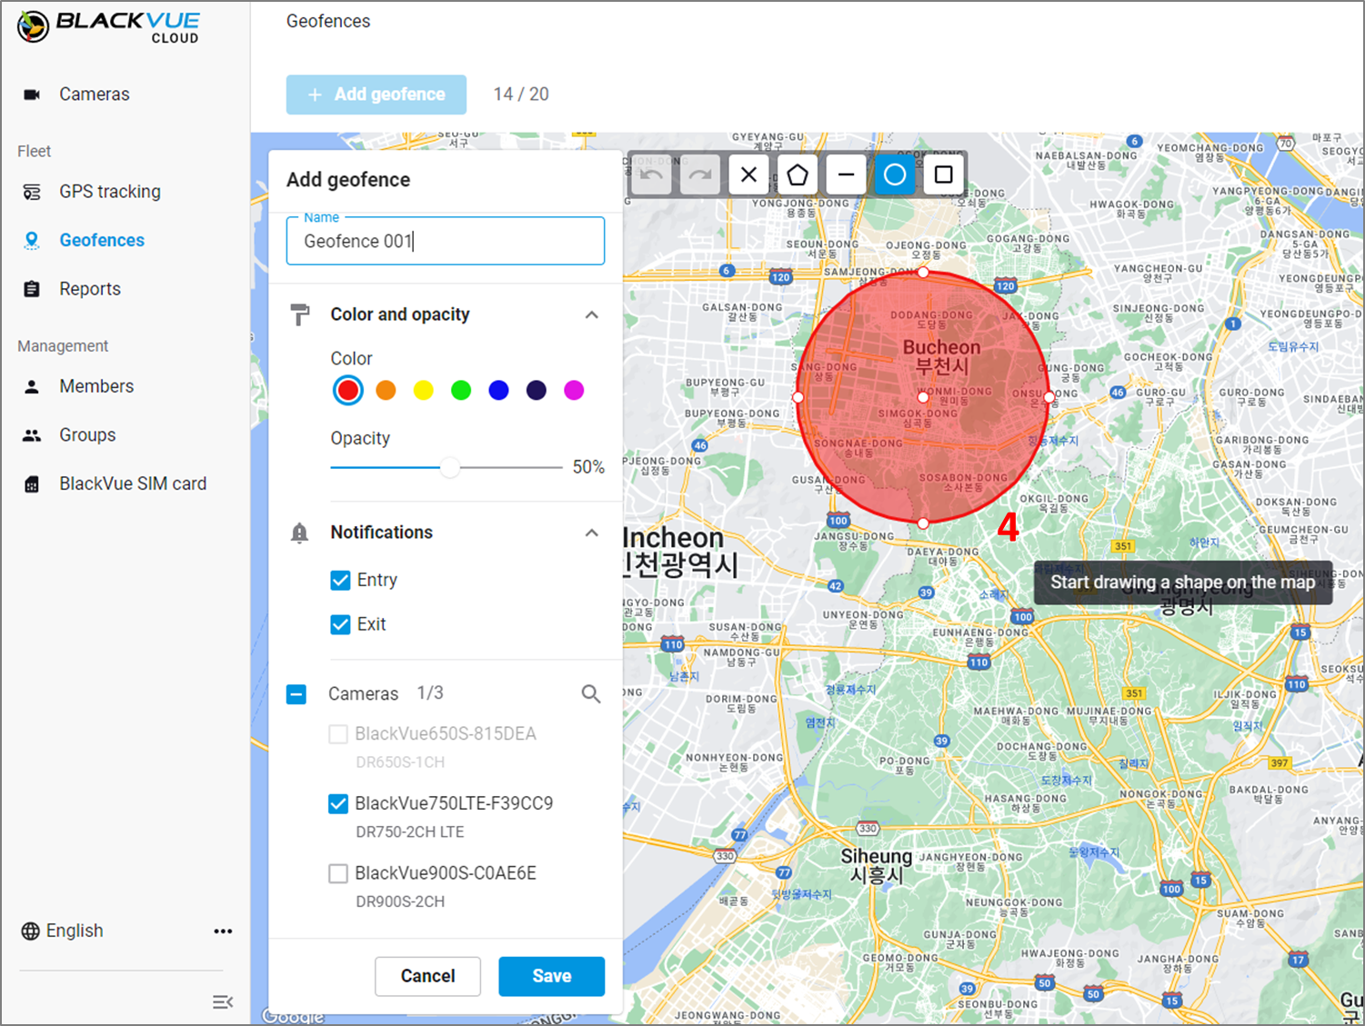The image size is (1365, 1026).
Task: Select the yellow color swatch
Action: tap(424, 390)
